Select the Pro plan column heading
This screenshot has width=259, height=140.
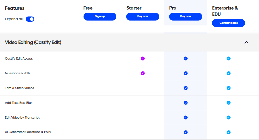[173, 8]
